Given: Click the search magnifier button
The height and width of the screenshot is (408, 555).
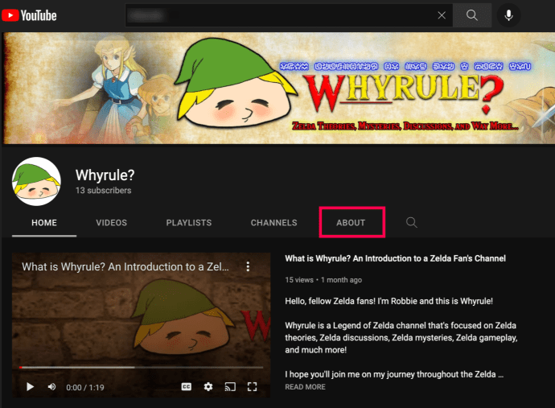Looking at the screenshot, I should (472, 15).
